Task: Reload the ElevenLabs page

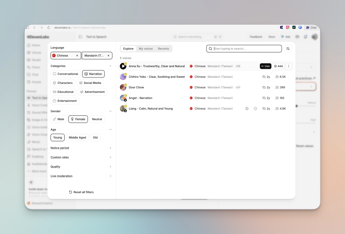Action: pyautogui.click(x=49, y=28)
